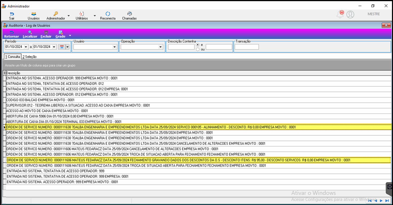This screenshot has height=205, width=393.
Task: Click the Grade grid icon
Action: click(x=60, y=32)
